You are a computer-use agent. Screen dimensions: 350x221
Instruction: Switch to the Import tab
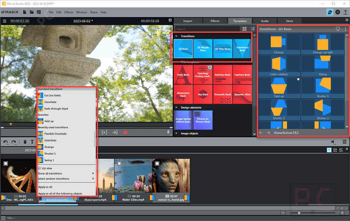point(188,21)
